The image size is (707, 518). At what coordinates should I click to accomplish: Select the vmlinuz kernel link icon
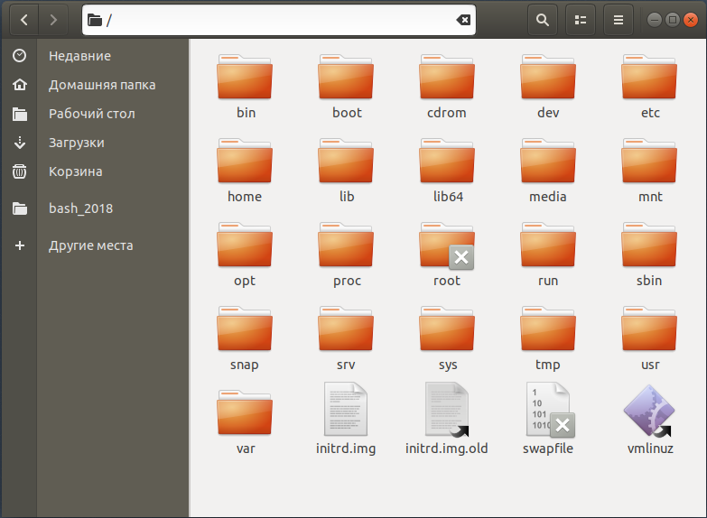pyautogui.click(x=649, y=411)
